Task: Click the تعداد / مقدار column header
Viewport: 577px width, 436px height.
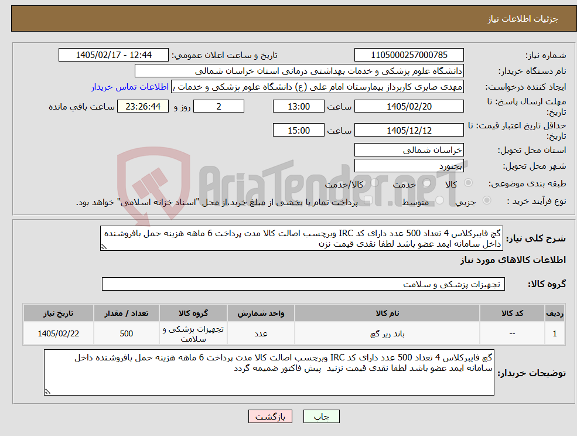Action: click(x=126, y=314)
